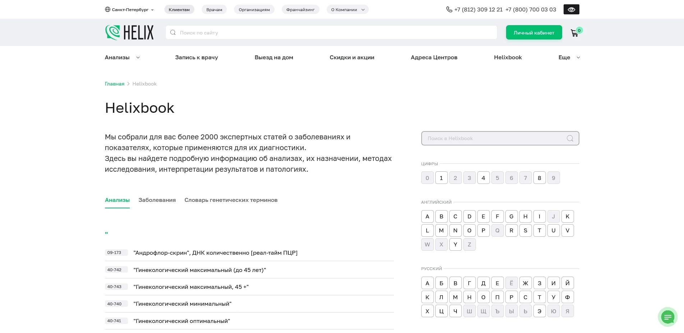Expand the Анализы navigation menu
The height and width of the screenshot is (333, 684).
122,57
